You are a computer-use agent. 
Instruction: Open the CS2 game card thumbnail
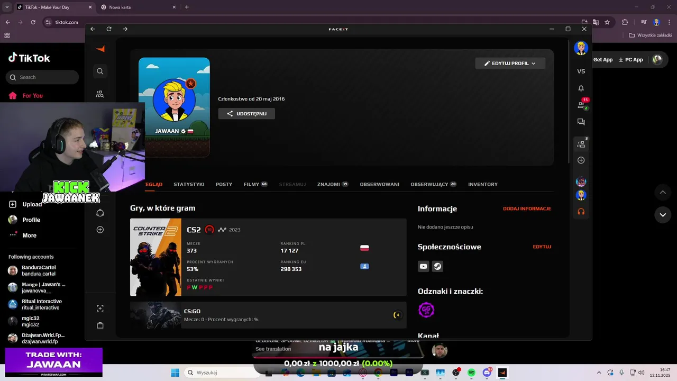pyautogui.click(x=155, y=257)
